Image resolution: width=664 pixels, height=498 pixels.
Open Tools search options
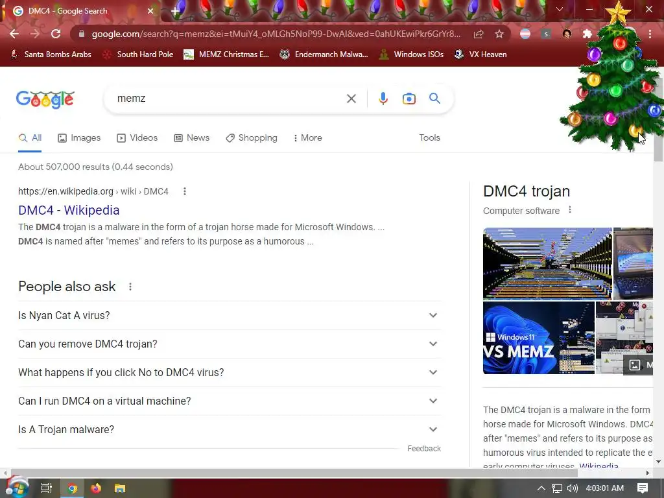pos(429,138)
